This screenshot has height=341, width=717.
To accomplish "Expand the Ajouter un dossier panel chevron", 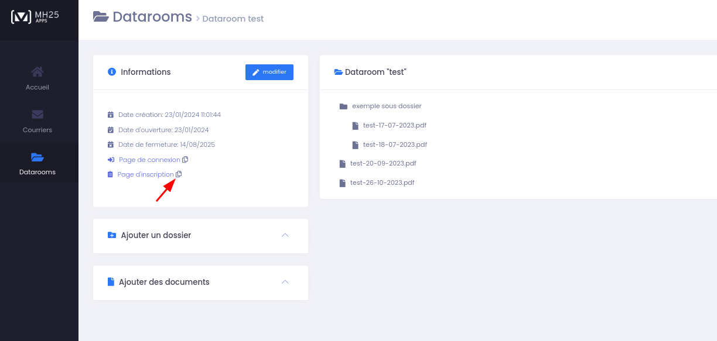I will pos(285,235).
